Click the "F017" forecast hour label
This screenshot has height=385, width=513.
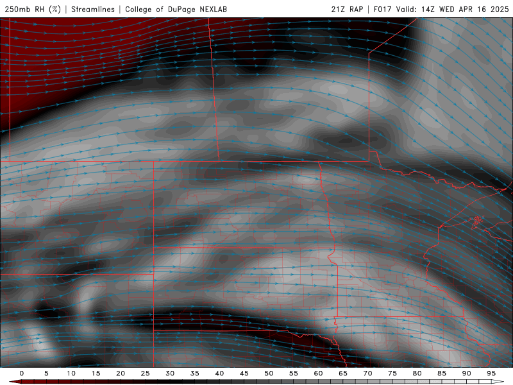coord(382,9)
